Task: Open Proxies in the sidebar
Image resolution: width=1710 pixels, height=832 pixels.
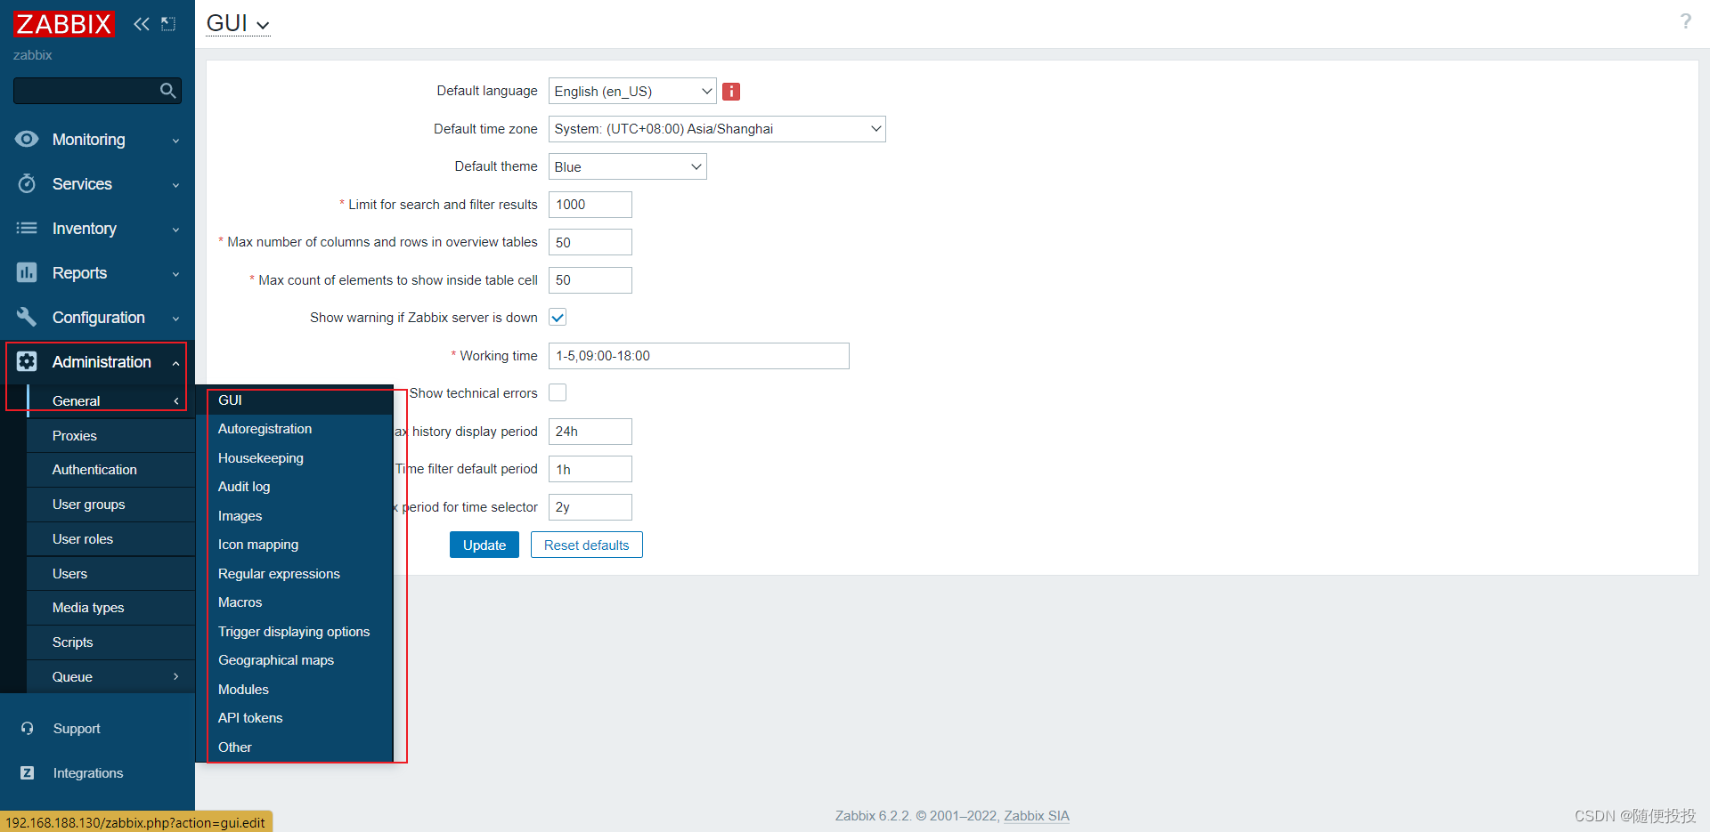Action: pyautogui.click(x=110, y=435)
